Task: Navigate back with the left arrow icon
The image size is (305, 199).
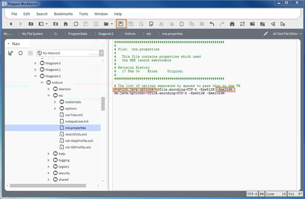Action: click(11, 24)
